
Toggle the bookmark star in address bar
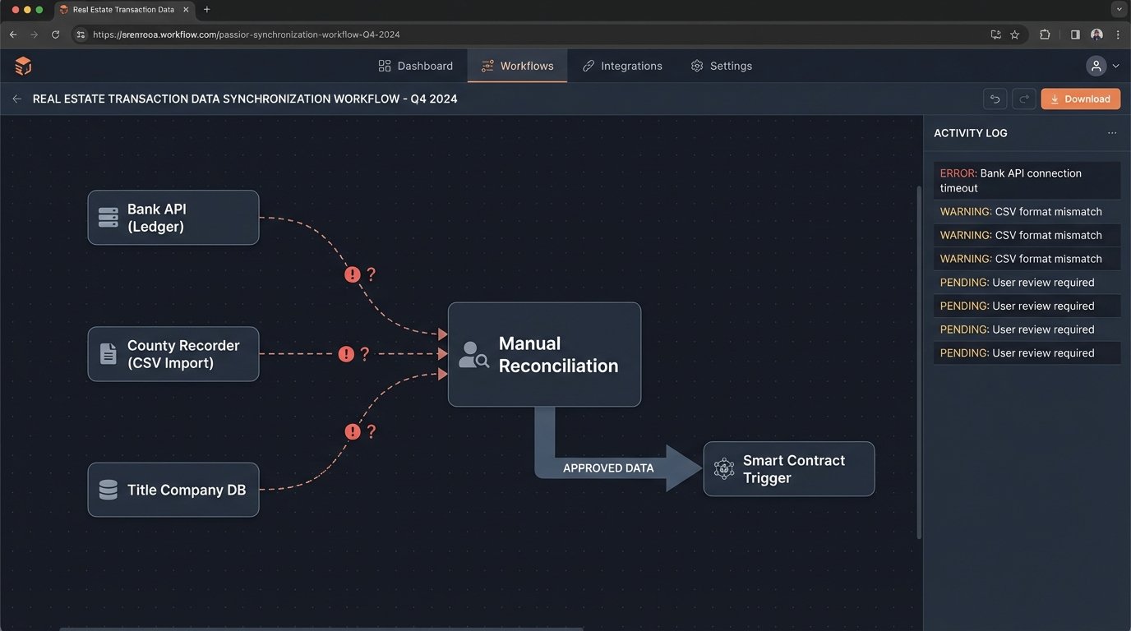pos(1015,35)
